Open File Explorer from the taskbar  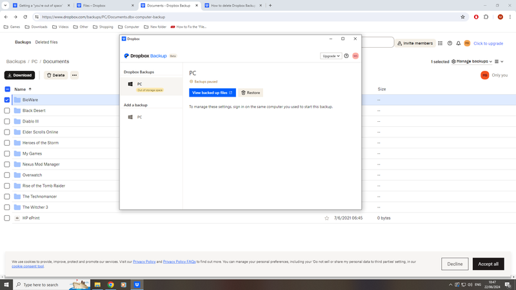point(97,285)
